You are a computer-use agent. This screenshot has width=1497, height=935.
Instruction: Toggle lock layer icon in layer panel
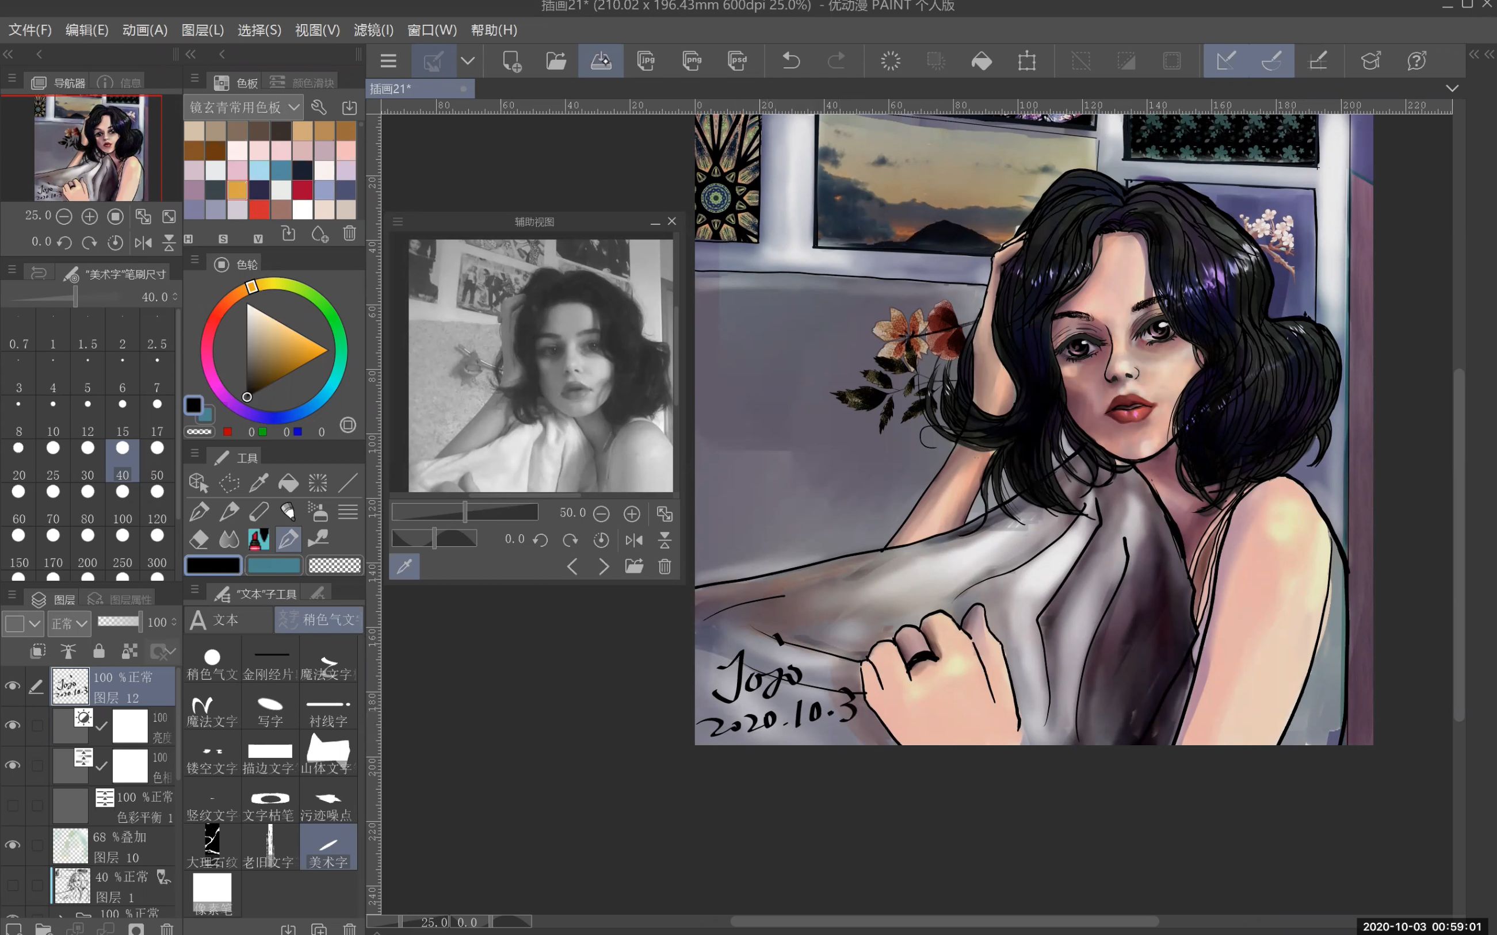point(99,650)
